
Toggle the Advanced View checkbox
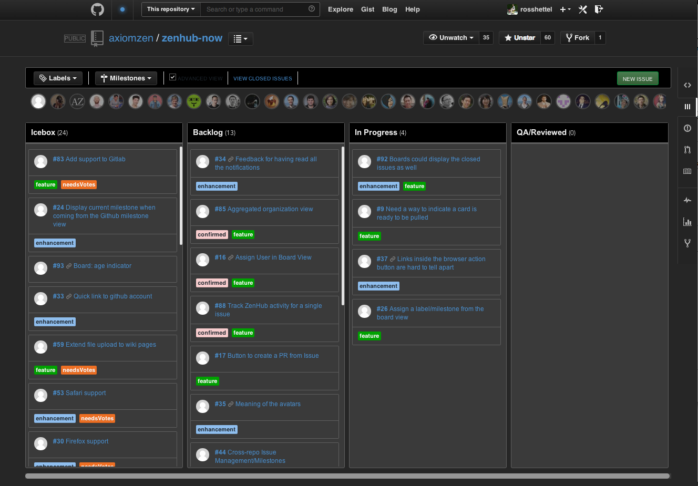click(172, 77)
